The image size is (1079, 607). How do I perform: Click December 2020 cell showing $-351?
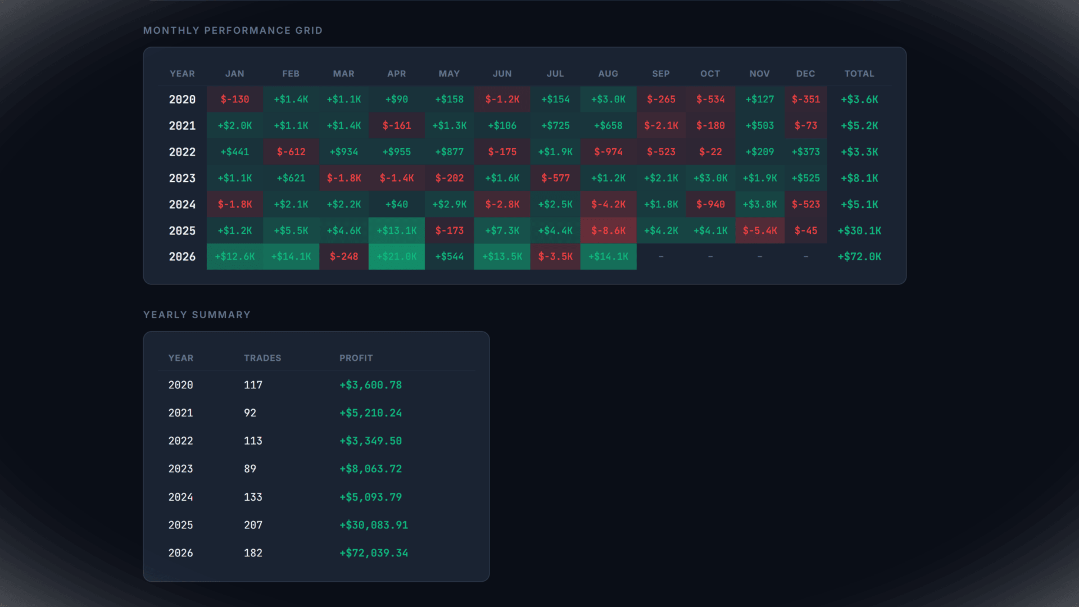coord(806,99)
